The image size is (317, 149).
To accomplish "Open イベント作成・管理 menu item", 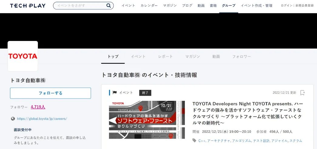I will click(257, 6).
